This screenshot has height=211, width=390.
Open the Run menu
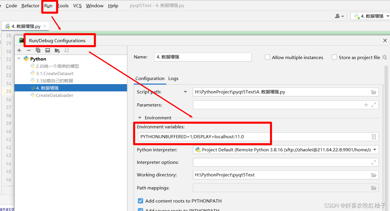click(x=49, y=6)
